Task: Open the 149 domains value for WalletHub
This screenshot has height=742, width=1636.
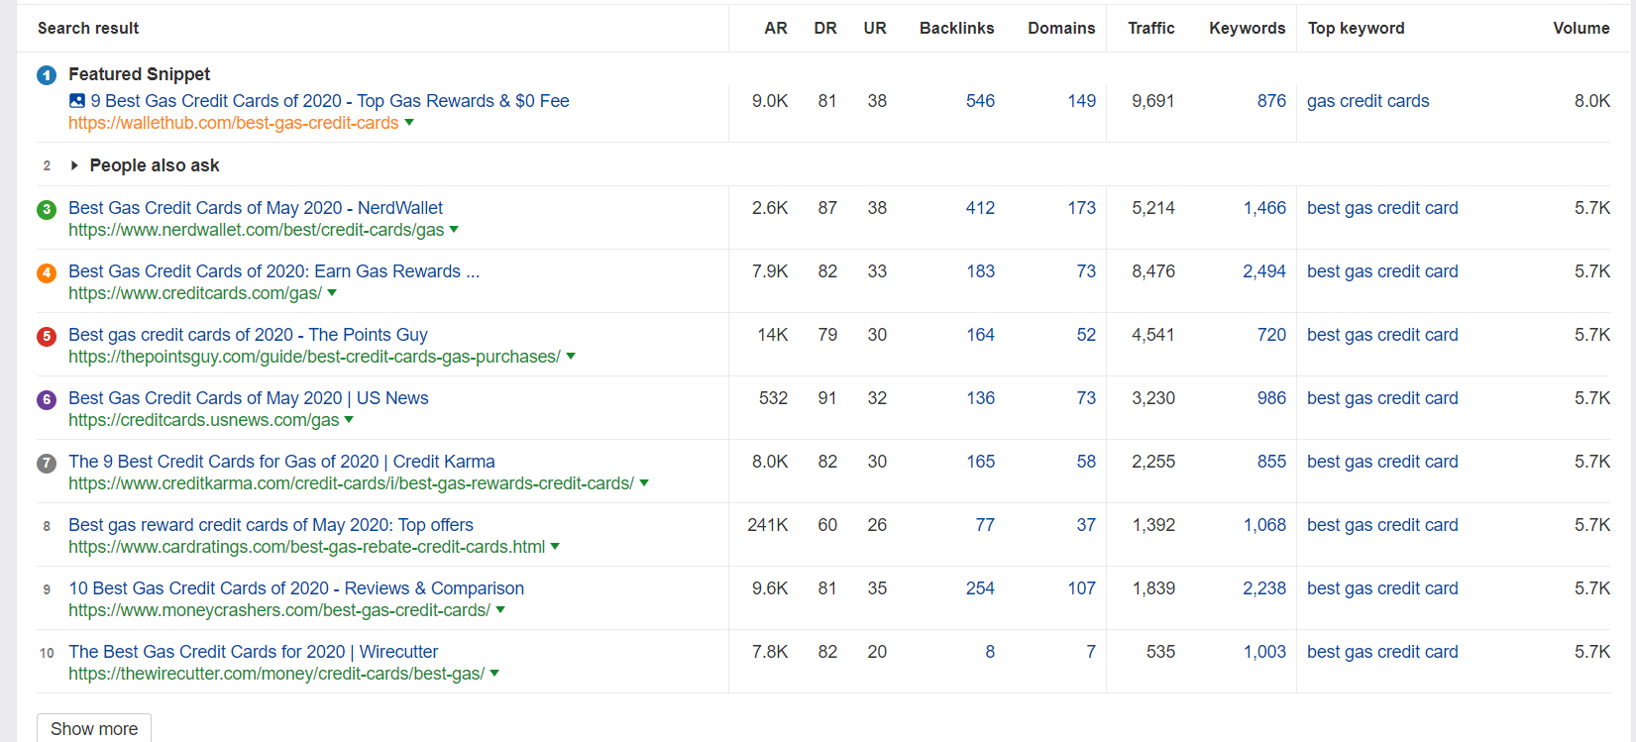Action: coord(1082,101)
